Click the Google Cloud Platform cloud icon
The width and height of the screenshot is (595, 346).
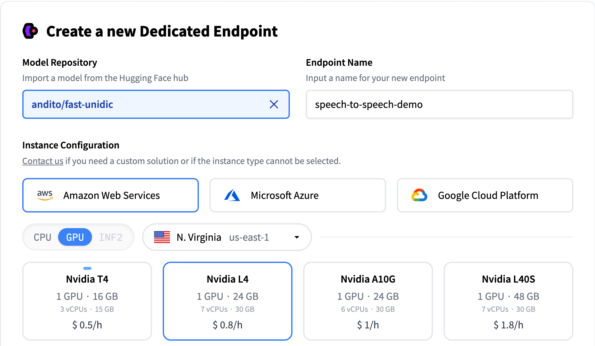click(x=419, y=195)
